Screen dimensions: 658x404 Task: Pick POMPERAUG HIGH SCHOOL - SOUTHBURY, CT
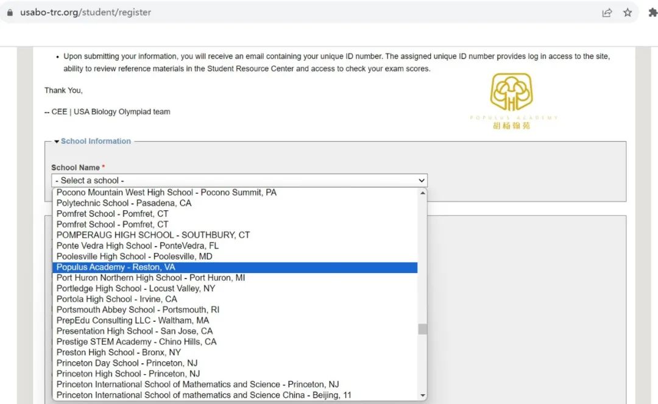235,235
